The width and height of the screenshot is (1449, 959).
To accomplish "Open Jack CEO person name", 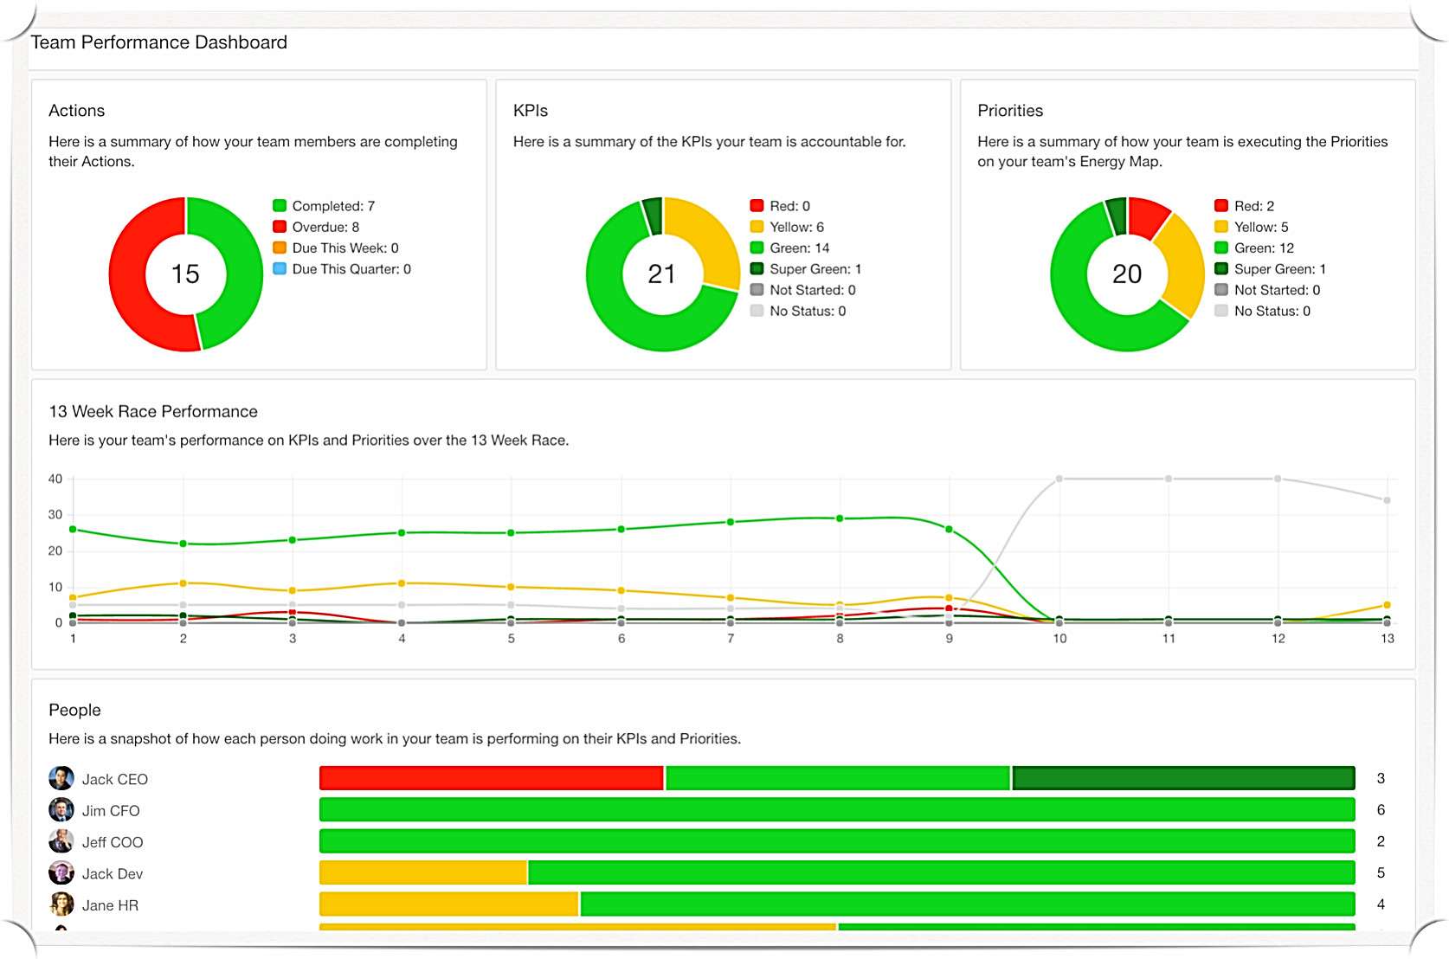I will (x=115, y=779).
